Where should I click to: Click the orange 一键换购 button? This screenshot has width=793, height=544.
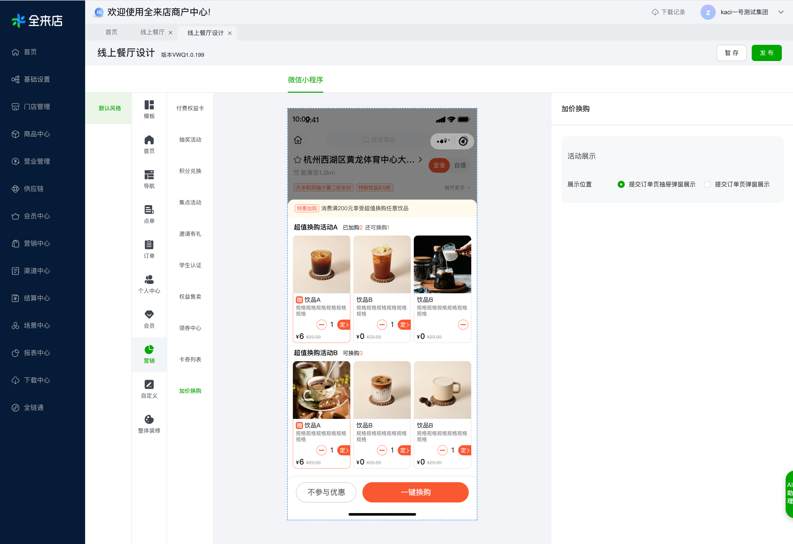pyautogui.click(x=415, y=492)
